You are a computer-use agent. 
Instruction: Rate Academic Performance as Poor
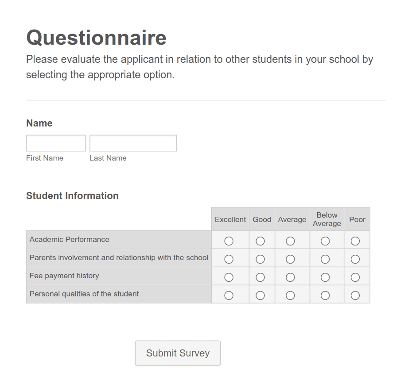(x=355, y=241)
